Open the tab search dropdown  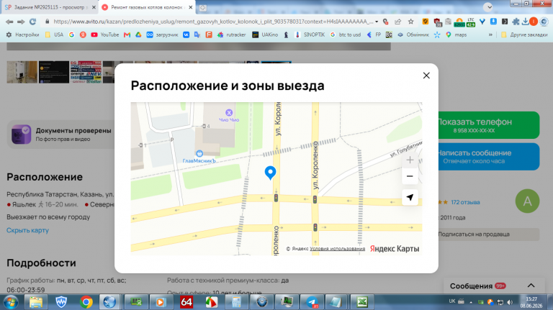tap(487, 6)
